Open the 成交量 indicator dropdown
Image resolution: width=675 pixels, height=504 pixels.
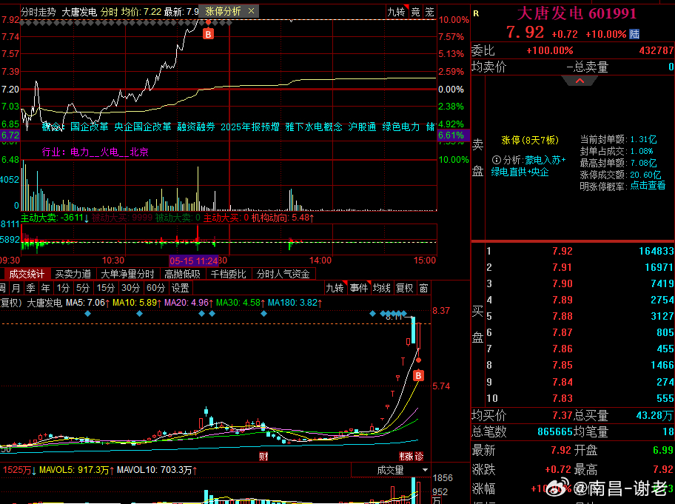390,470
